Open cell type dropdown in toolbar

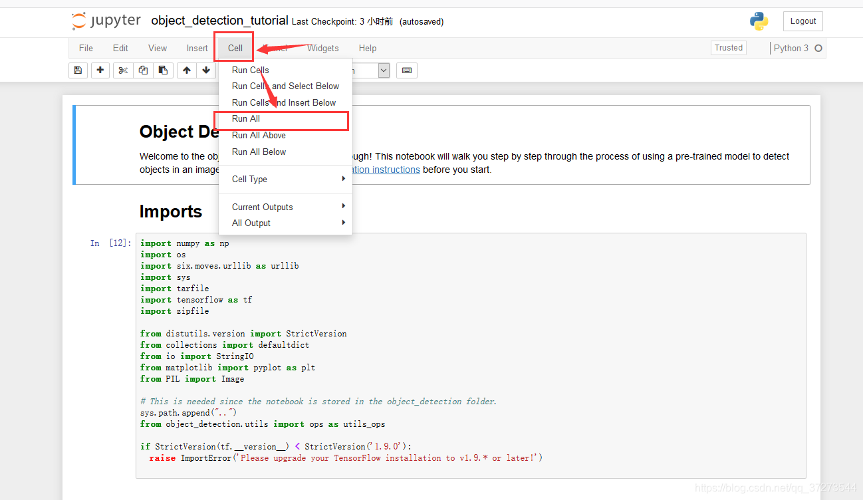click(x=384, y=70)
